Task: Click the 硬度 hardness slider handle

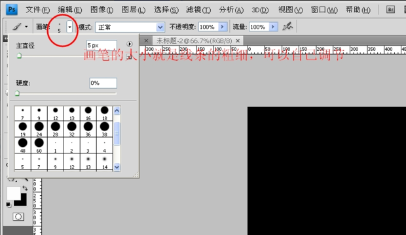Action: point(17,93)
